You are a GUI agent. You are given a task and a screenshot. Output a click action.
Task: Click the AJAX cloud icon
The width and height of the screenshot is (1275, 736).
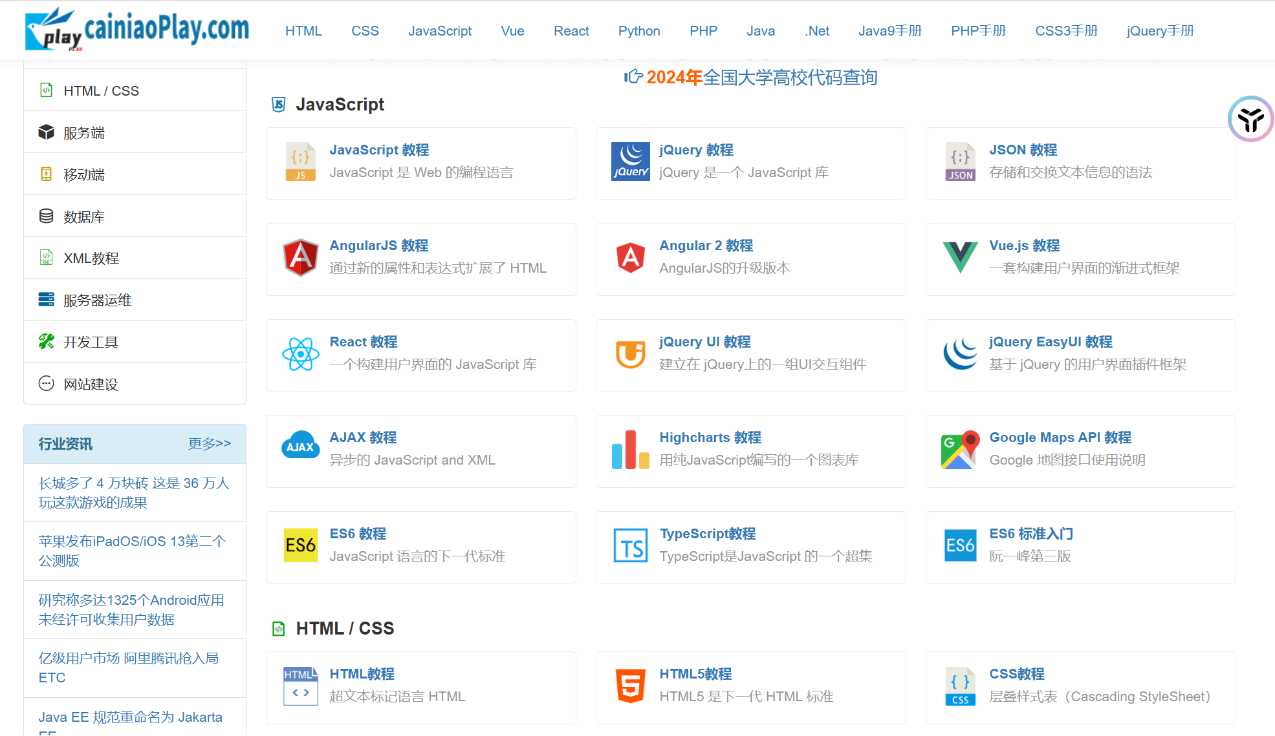tap(300, 446)
